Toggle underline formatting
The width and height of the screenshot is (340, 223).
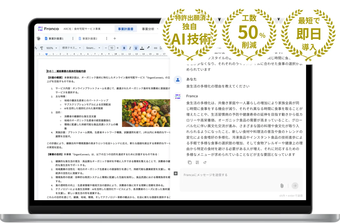click(x=136, y=48)
